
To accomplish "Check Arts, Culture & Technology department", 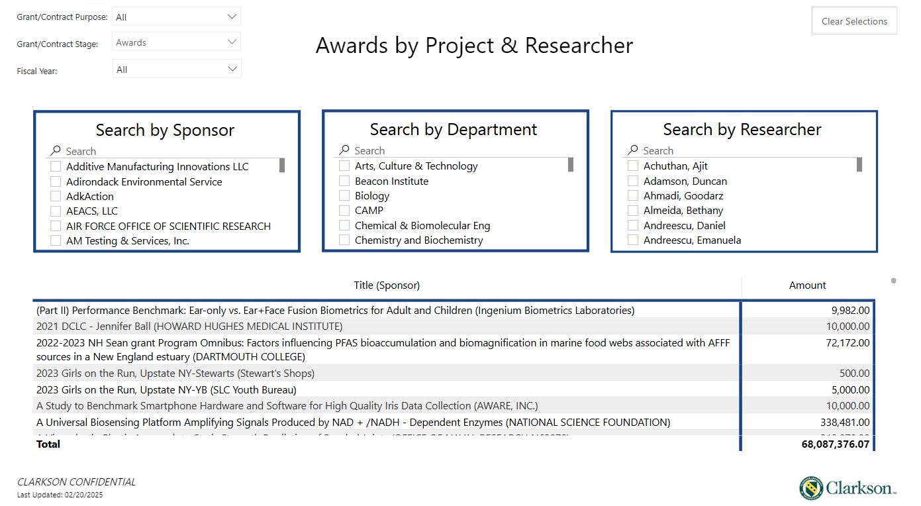I will coord(344,166).
